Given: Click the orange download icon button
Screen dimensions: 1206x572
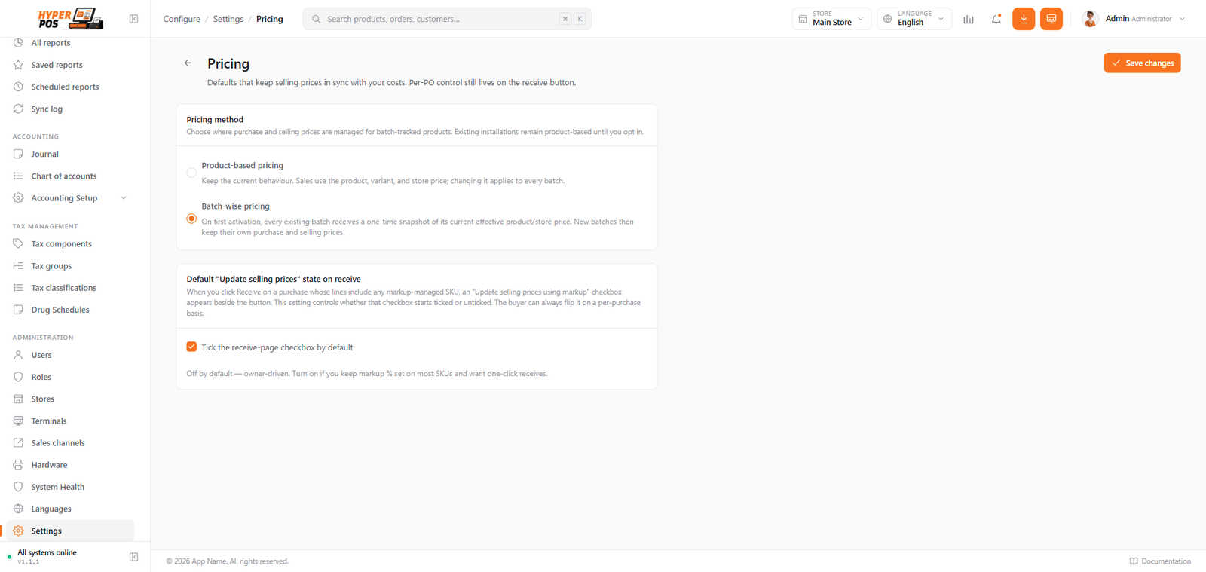Looking at the screenshot, I should click(x=1024, y=19).
